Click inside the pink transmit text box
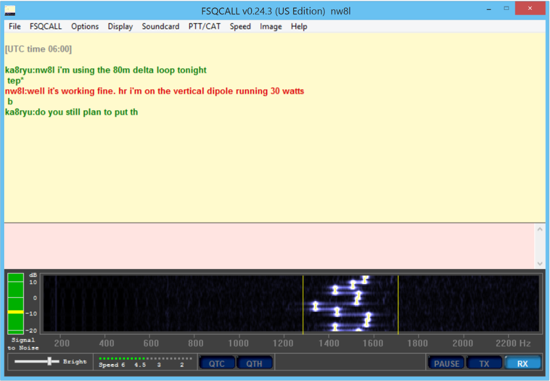The height and width of the screenshot is (381, 550). coord(269,246)
